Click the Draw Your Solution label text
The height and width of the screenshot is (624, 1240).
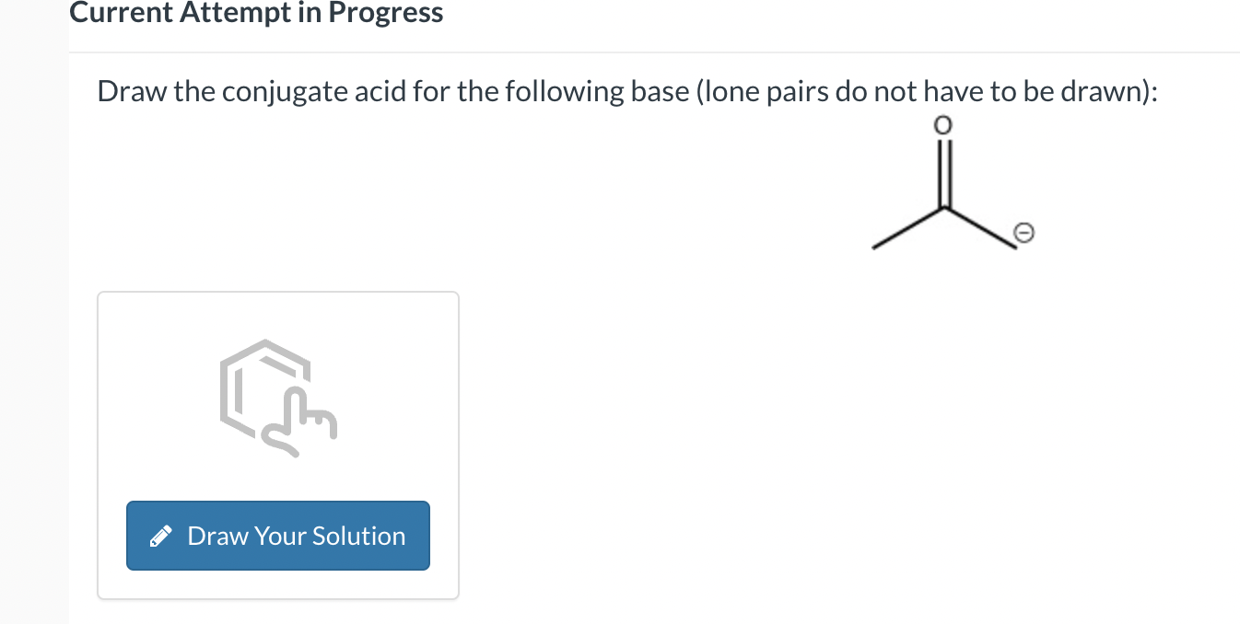tap(297, 536)
